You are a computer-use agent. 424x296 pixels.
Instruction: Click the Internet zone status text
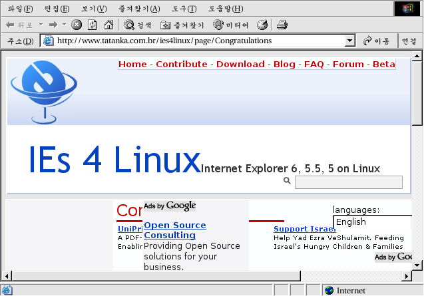tap(351, 291)
